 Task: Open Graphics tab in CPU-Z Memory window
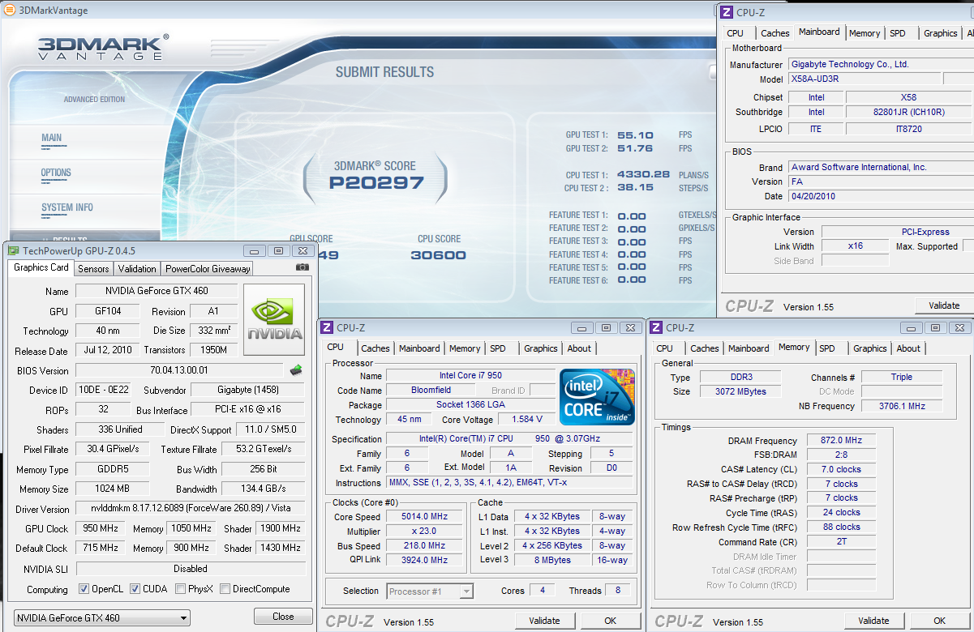tap(869, 348)
